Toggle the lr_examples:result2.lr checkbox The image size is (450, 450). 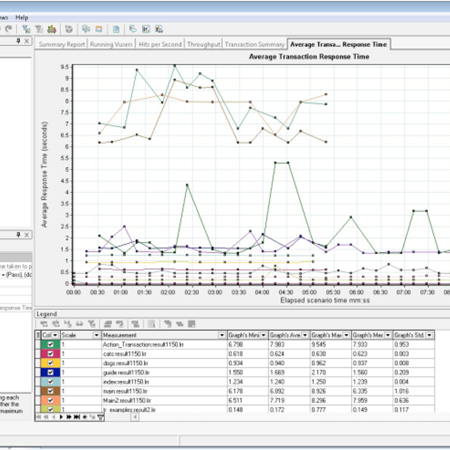click(51, 409)
